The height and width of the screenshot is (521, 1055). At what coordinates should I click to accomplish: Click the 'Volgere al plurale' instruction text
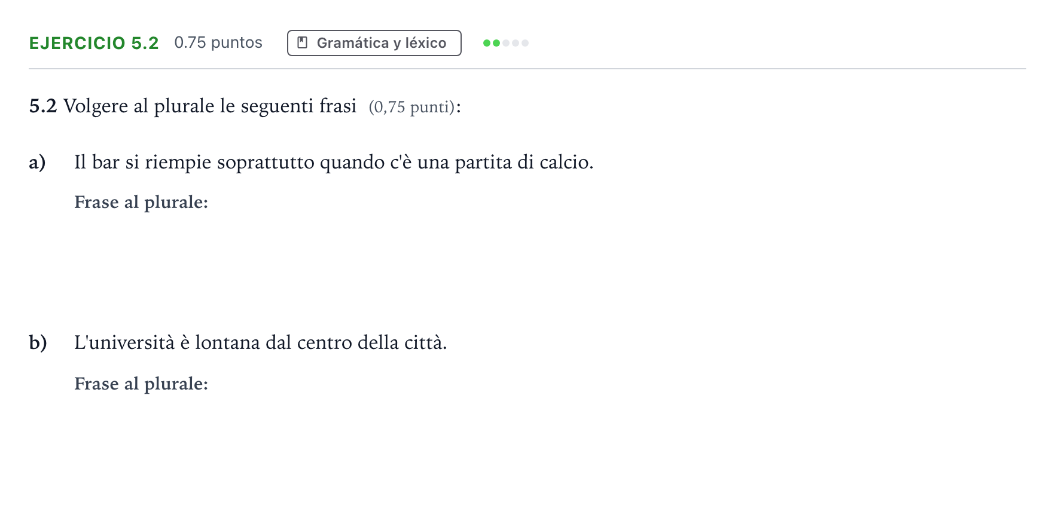210,106
